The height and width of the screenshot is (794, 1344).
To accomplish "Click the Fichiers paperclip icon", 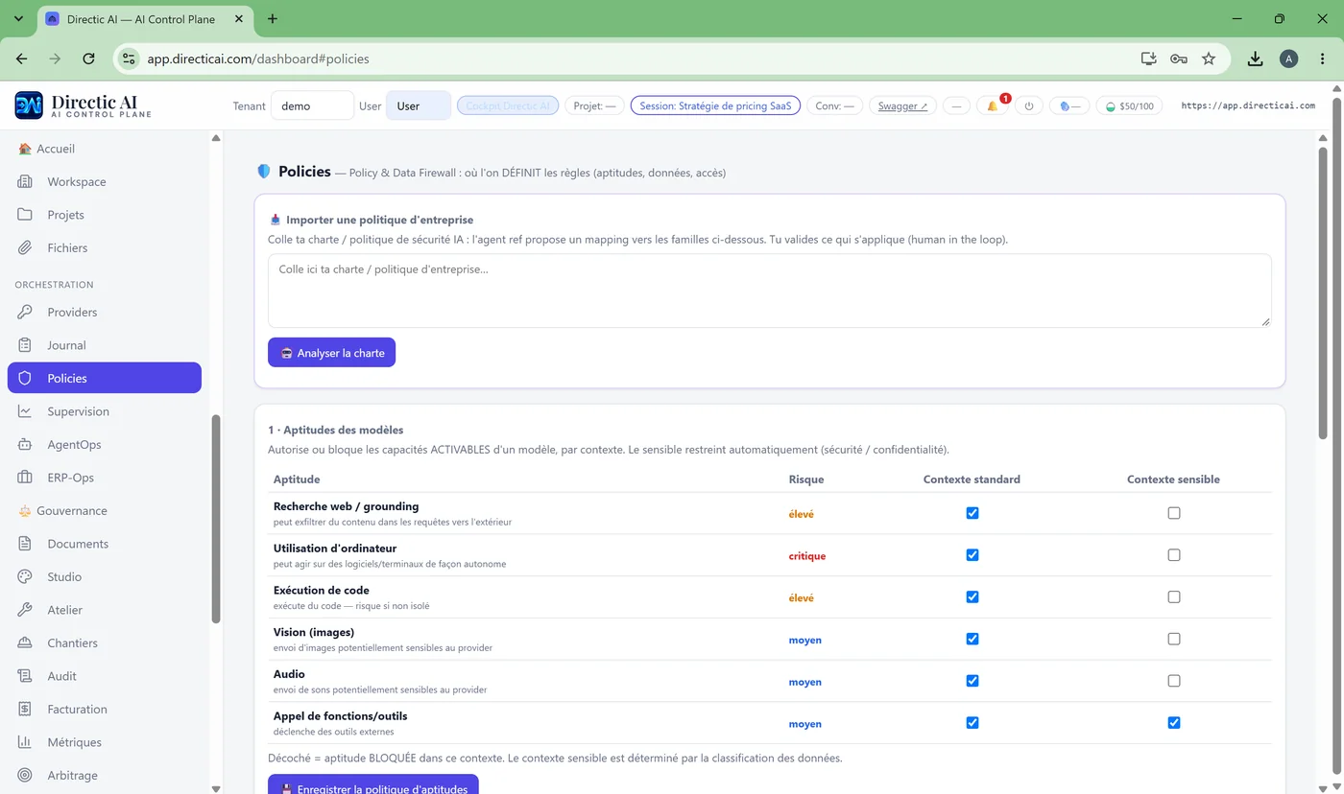I will [x=26, y=247].
